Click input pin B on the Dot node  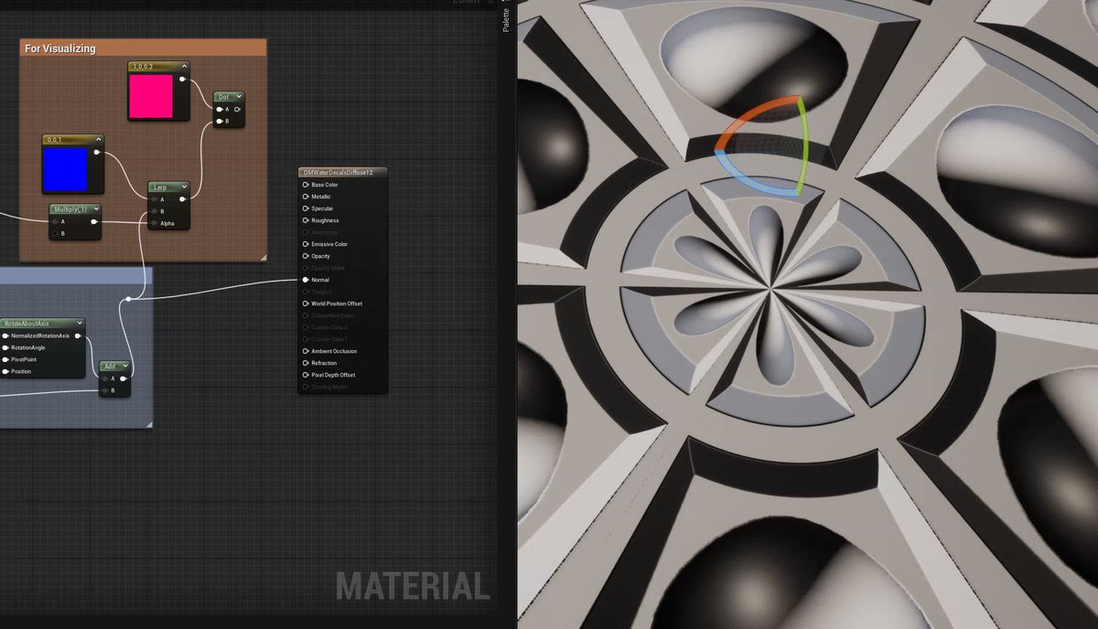[x=220, y=121]
